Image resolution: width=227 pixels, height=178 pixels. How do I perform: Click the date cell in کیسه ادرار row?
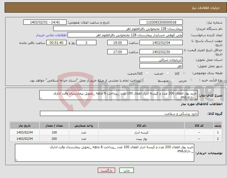pyautogui.click(x=25, y=132)
